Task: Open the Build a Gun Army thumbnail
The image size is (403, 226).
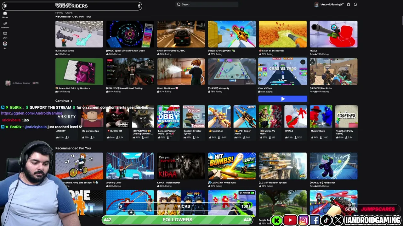Action: pos(79,34)
